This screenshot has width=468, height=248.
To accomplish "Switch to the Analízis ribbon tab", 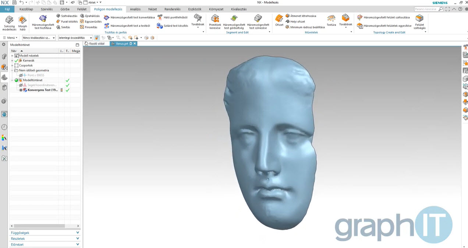I will point(135,9).
